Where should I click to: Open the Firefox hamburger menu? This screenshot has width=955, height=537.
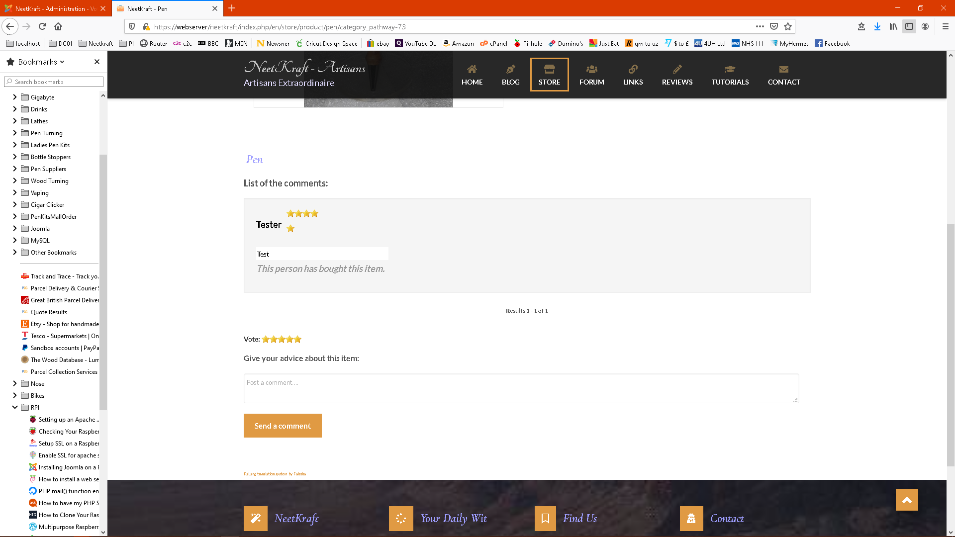pyautogui.click(x=946, y=27)
